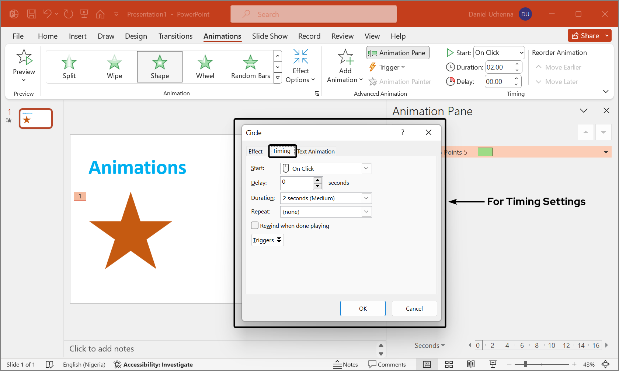Switch to the Effect tab
619x371 pixels.
click(x=255, y=151)
